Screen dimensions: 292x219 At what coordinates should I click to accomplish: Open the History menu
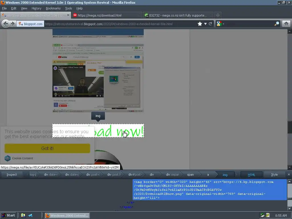tap(36, 8)
